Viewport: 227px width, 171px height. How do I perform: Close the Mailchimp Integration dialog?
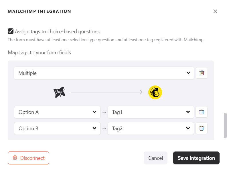[x=215, y=11]
